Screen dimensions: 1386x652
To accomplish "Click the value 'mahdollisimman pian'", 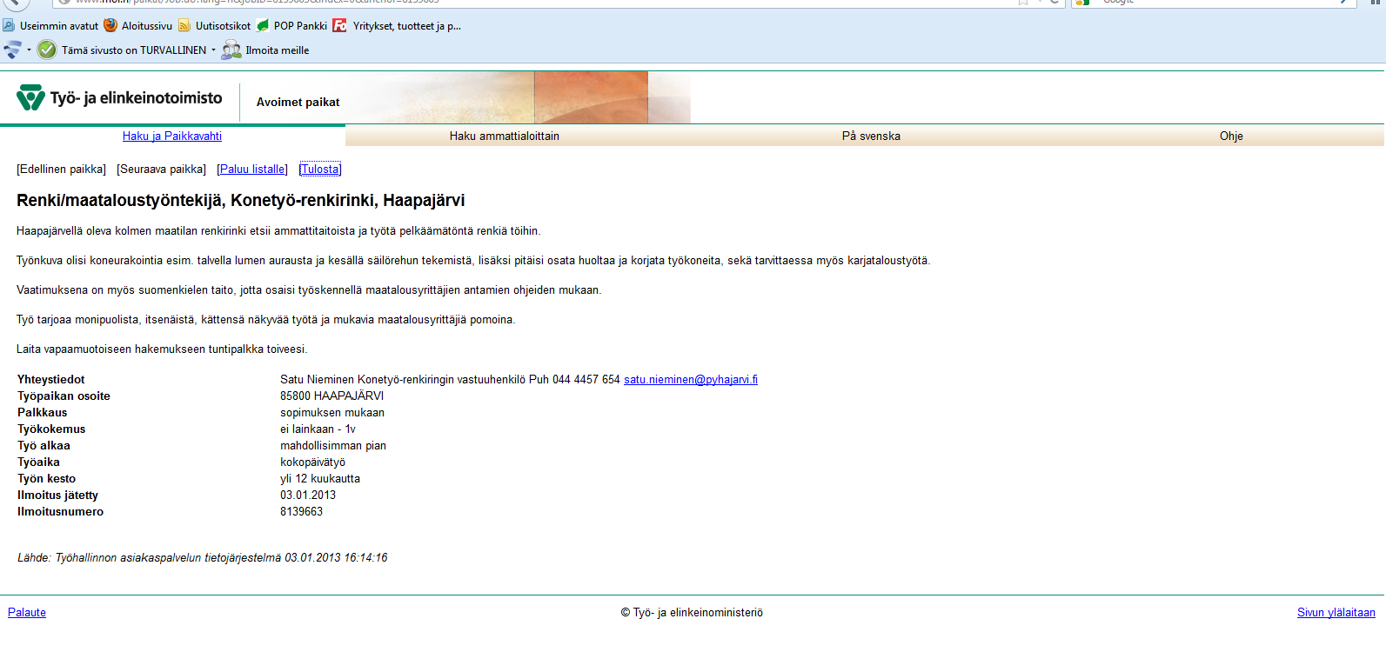I will [x=333, y=446].
